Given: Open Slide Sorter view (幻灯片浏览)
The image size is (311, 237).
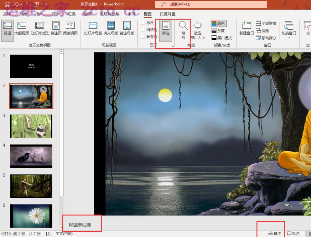Looking at the screenshot, I should pos(39,28).
